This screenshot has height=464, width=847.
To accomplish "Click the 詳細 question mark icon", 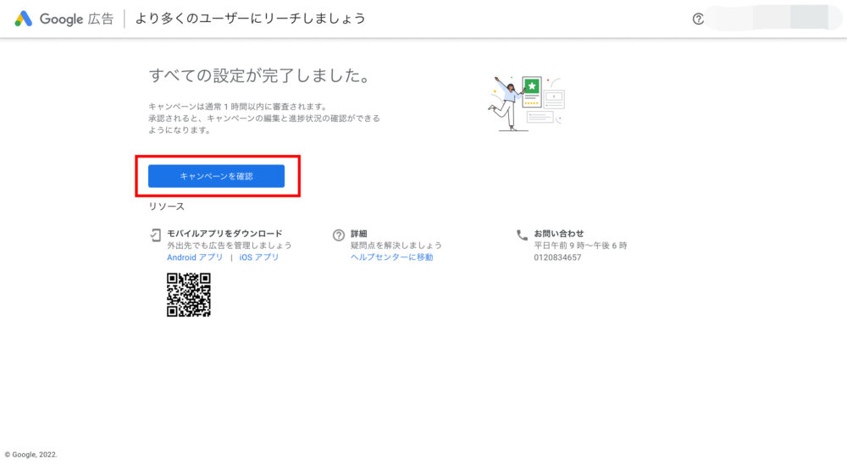I will pos(339,235).
